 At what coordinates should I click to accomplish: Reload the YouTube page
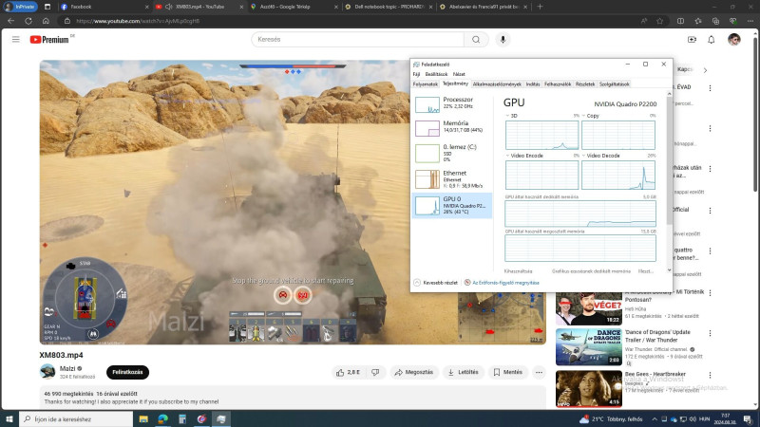click(x=28, y=21)
